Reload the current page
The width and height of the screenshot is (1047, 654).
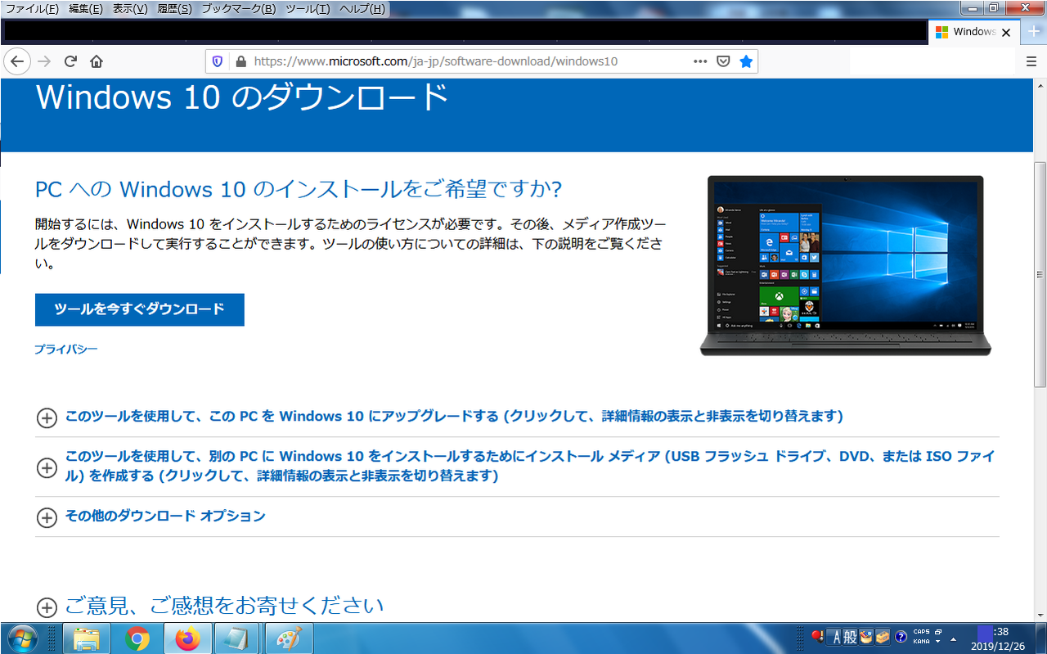70,61
